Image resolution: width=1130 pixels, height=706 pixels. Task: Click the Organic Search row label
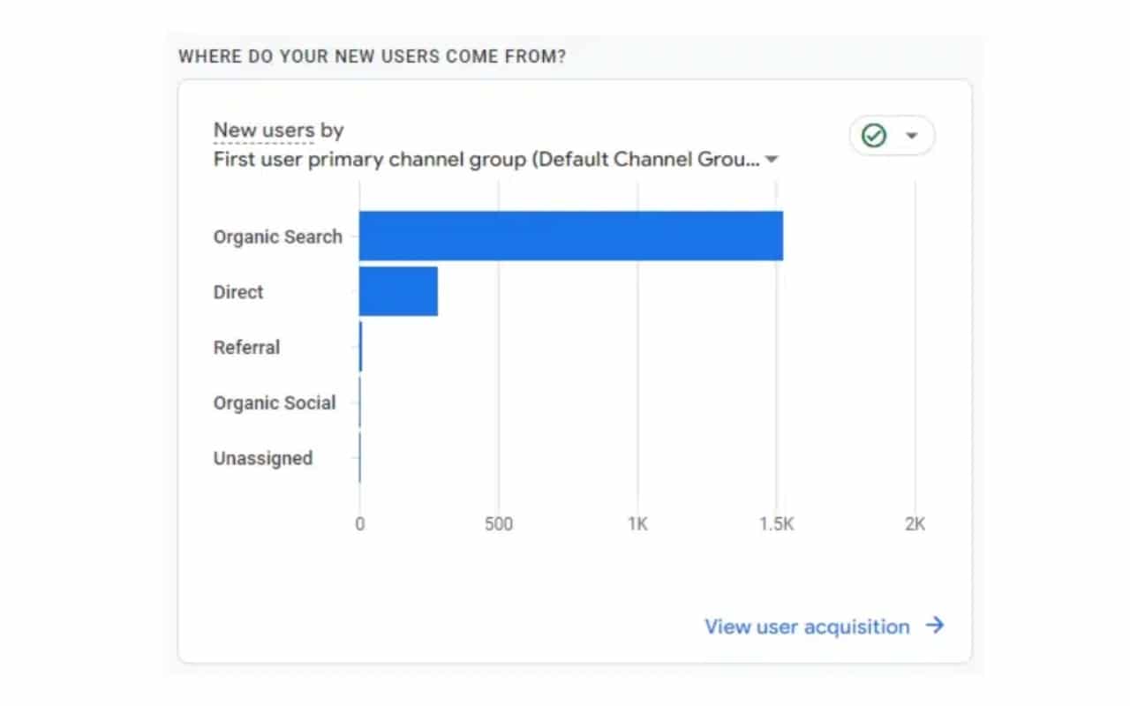point(277,237)
